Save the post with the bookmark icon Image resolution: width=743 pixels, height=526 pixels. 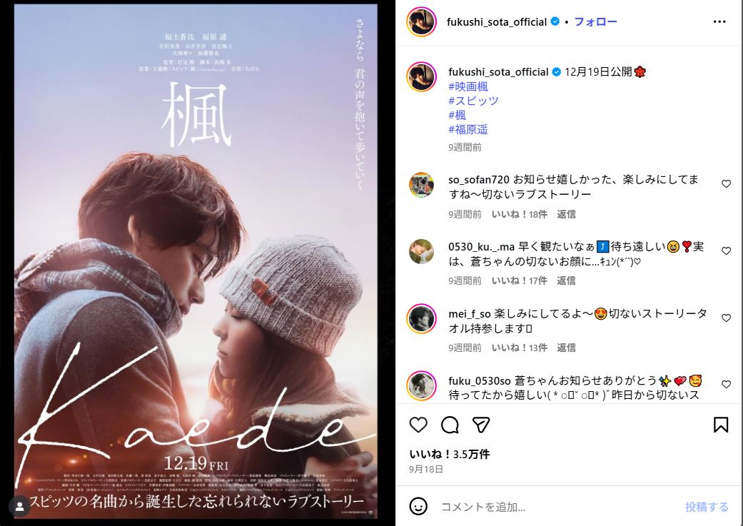click(x=721, y=425)
